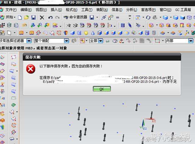Click the red error icon in dialog
Screen dimensions: 195x144
coord(31,69)
